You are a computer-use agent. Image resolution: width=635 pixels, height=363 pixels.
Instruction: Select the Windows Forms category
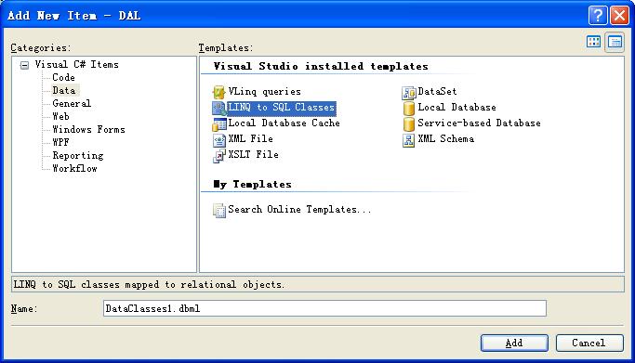[88, 129]
